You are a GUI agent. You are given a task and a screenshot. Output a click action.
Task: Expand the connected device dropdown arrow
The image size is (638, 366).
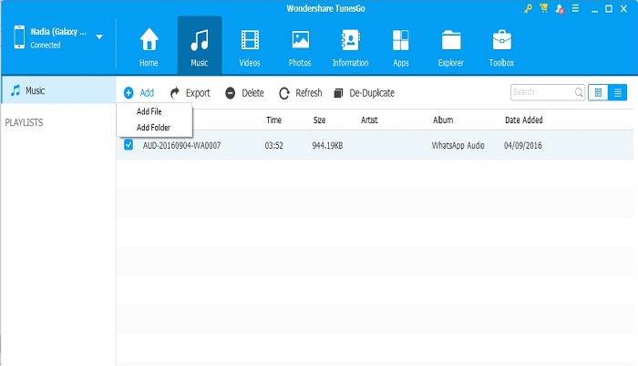point(98,38)
